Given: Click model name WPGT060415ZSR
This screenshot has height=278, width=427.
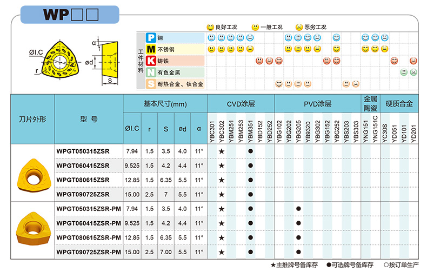Looking at the screenshot, I should pyautogui.click(x=83, y=166).
